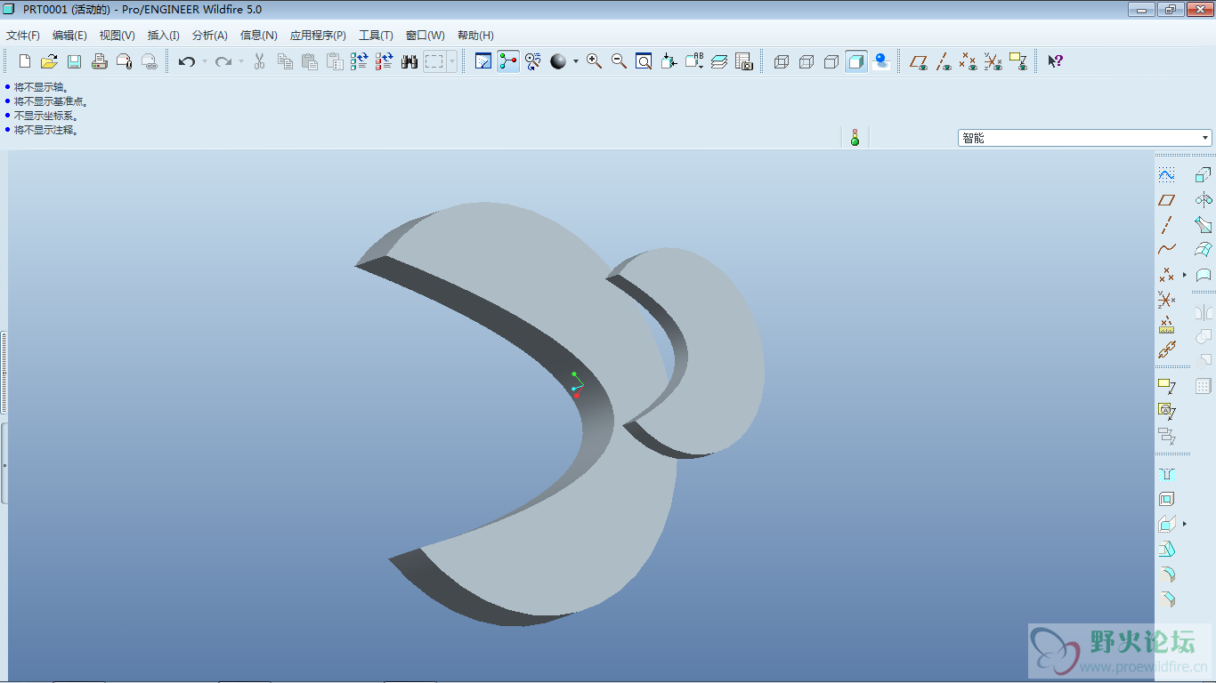Select the Datum Plane tool in right toolbar
This screenshot has width=1216, height=683.
(1167, 200)
